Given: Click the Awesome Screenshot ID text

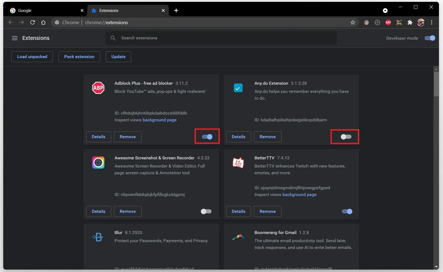Looking at the screenshot, I should (150, 195).
